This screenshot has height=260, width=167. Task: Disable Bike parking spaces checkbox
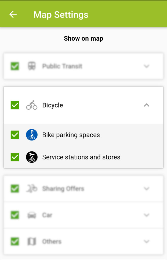(15, 135)
